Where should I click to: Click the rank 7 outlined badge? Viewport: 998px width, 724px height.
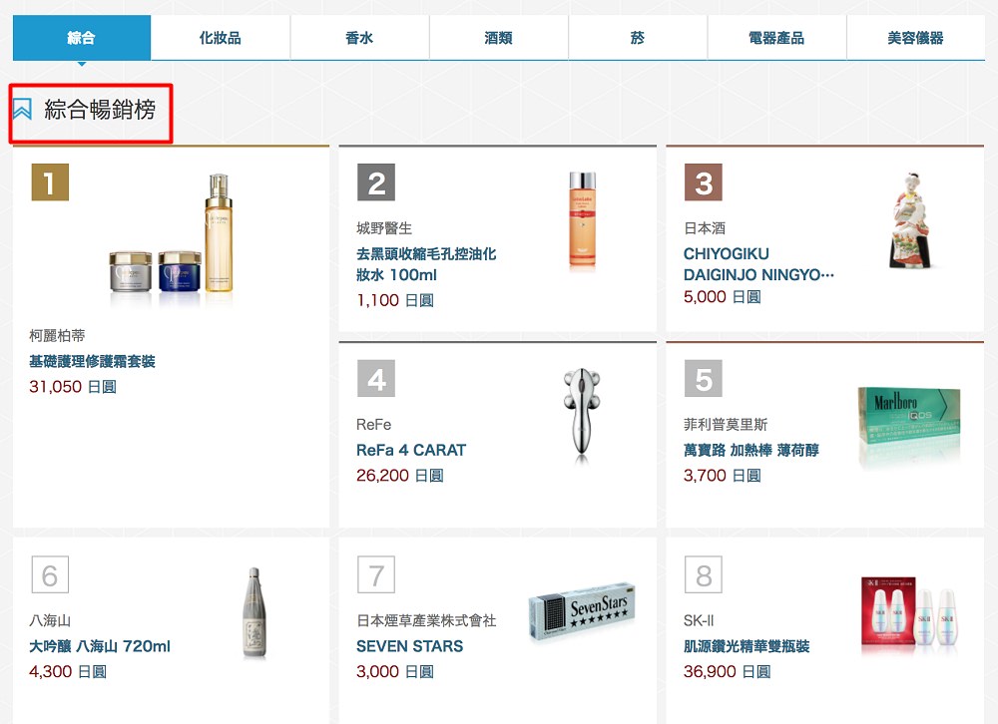tap(376, 574)
